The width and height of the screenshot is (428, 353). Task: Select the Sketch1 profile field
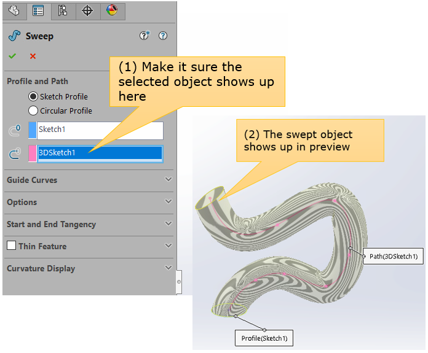[100, 130]
